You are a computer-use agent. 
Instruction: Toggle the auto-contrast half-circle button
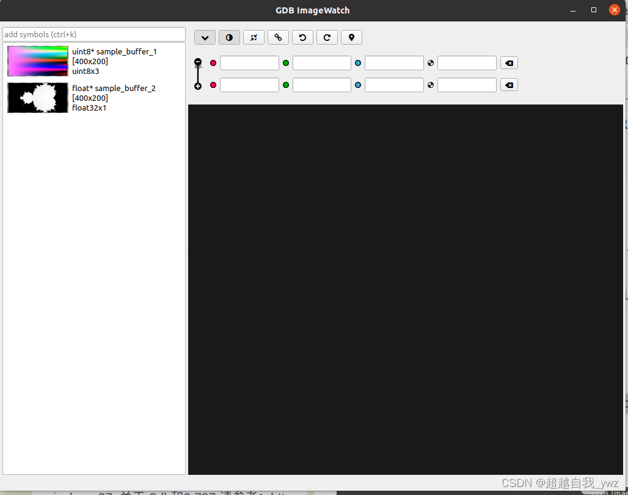coord(229,38)
